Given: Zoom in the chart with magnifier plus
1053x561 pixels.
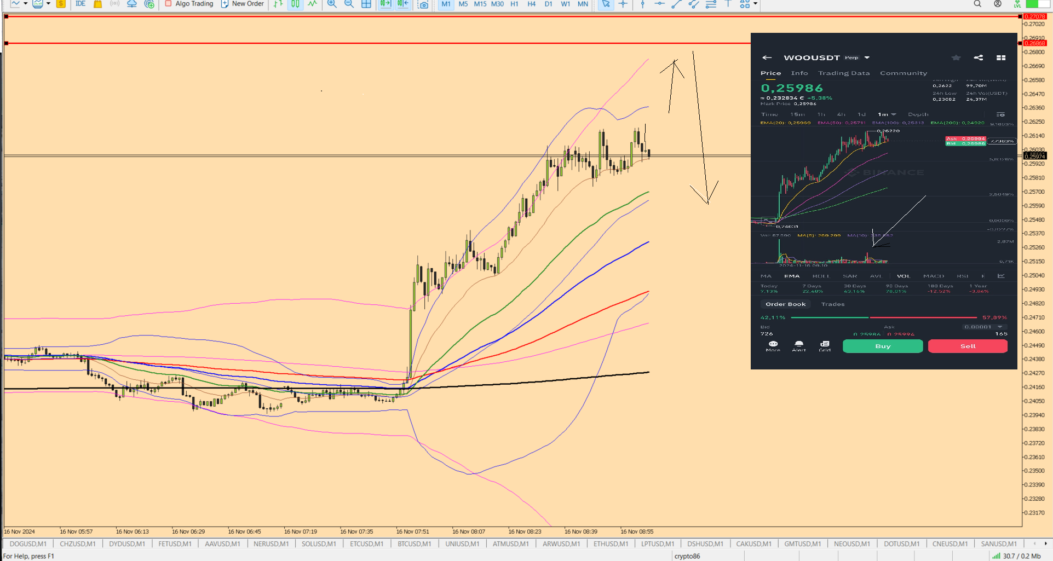Looking at the screenshot, I should click(332, 4).
